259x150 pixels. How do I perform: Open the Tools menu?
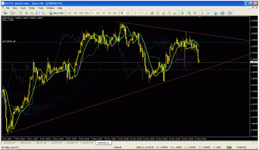41,8
